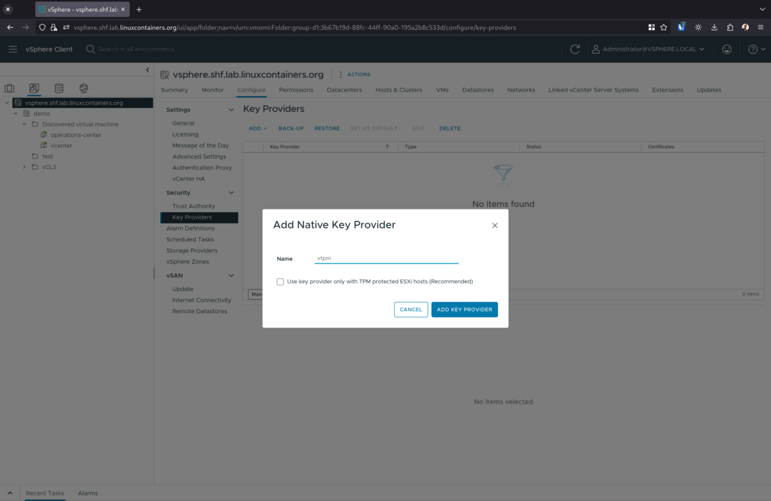This screenshot has width=771, height=501.
Task: Select the VMs and Templates inventory icon
Action: coord(34,88)
